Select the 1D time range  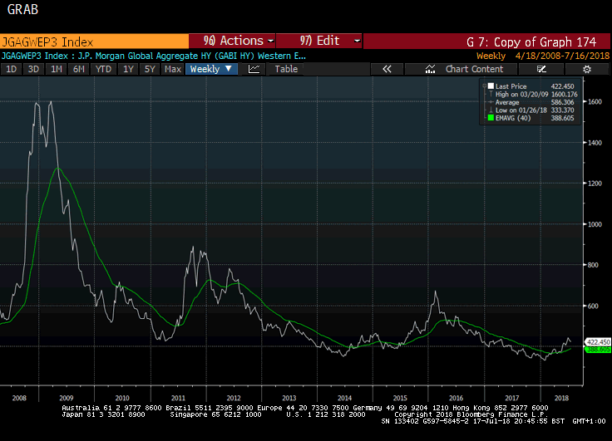(12, 69)
